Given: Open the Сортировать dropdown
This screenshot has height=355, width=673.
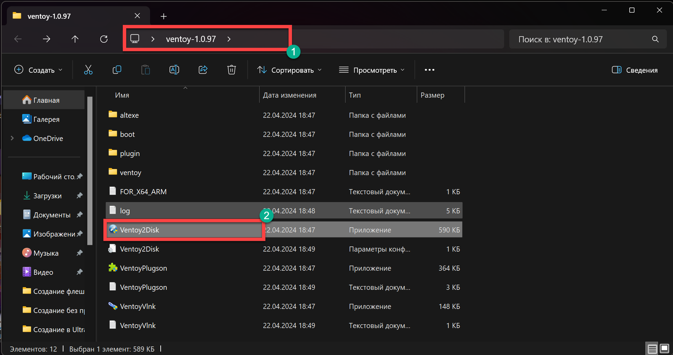Looking at the screenshot, I should point(289,70).
